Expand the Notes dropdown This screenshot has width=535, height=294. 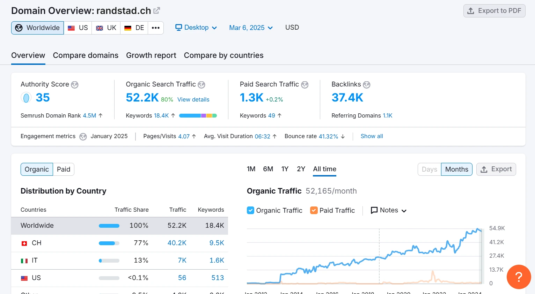pyautogui.click(x=389, y=210)
